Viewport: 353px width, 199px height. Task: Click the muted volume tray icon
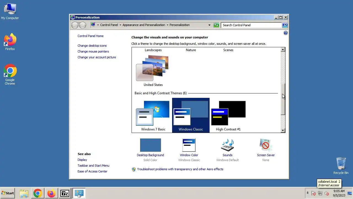[327, 193]
